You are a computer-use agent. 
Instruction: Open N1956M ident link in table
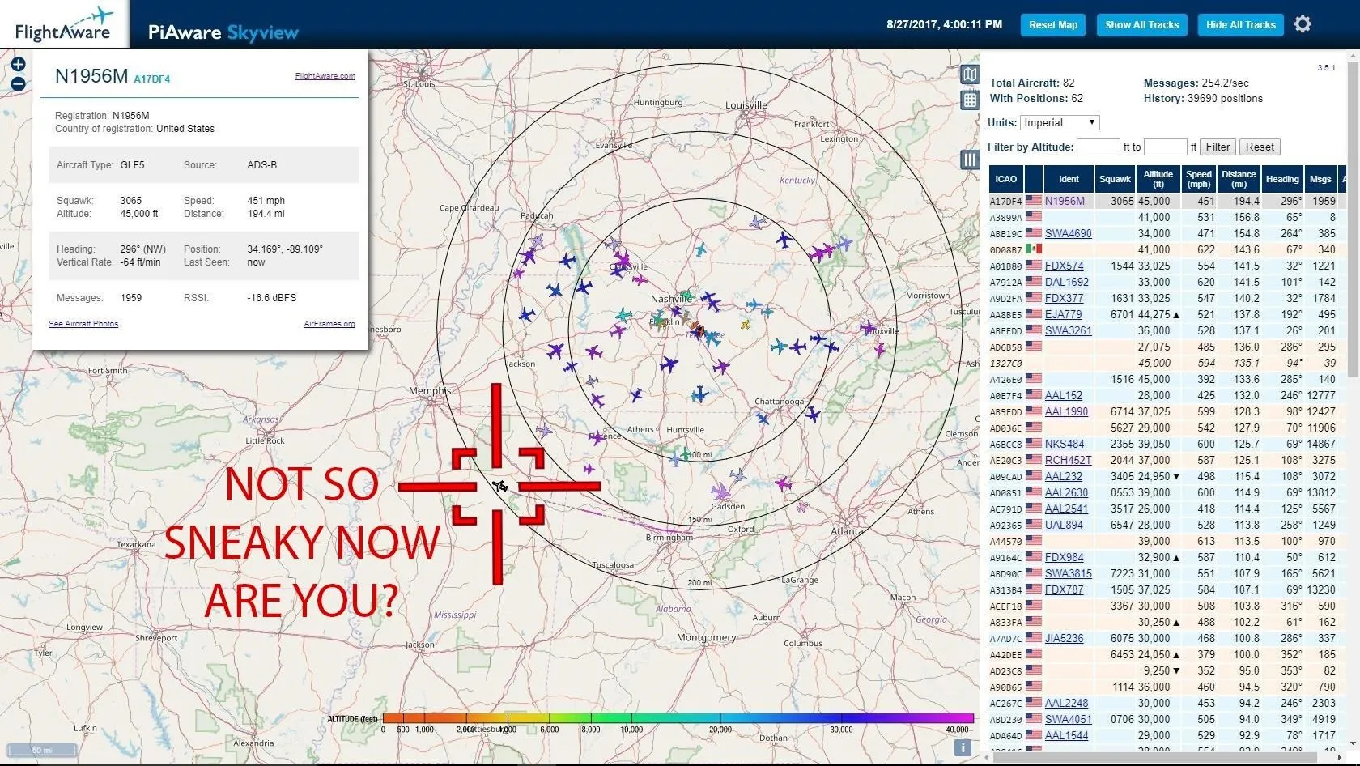[x=1065, y=201]
